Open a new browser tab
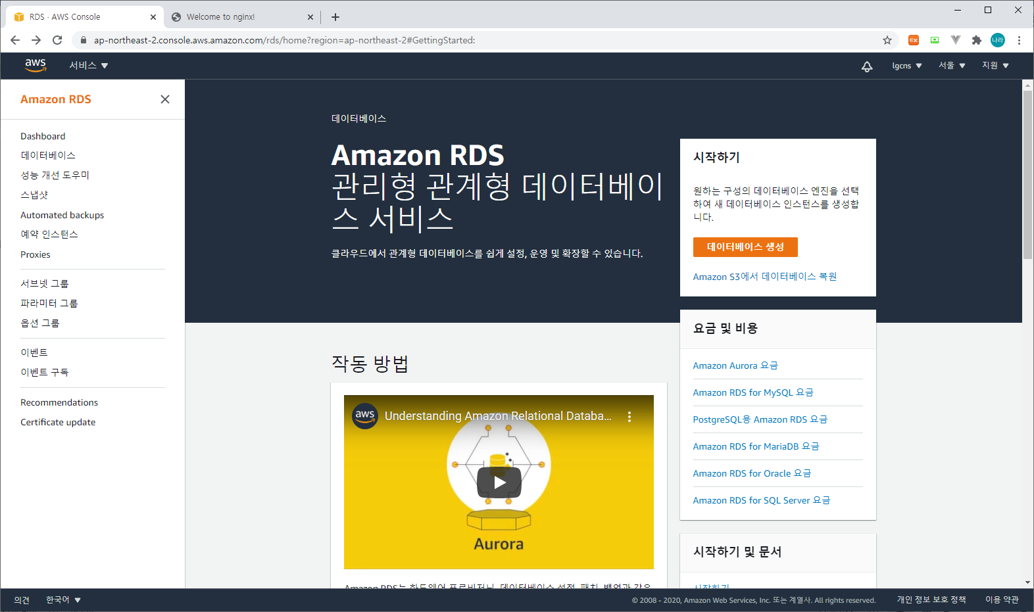The width and height of the screenshot is (1034, 612). (x=335, y=17)
